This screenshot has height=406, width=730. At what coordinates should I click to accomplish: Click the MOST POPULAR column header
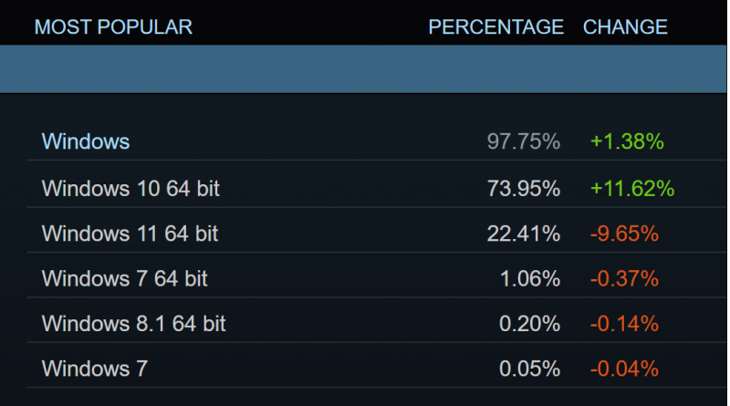113,27
